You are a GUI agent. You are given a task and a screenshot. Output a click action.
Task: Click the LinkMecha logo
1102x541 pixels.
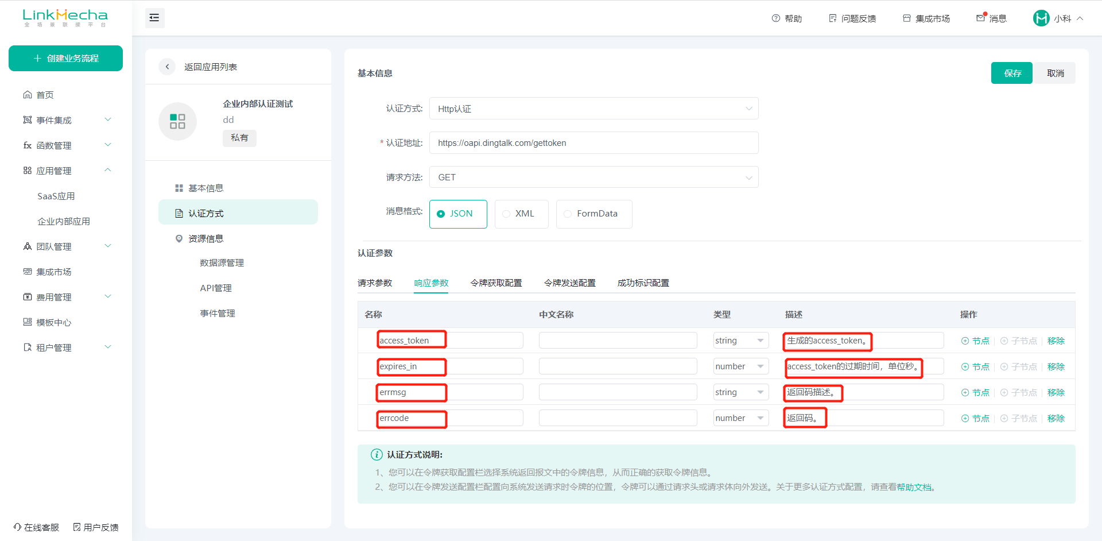tap(65, 17)
